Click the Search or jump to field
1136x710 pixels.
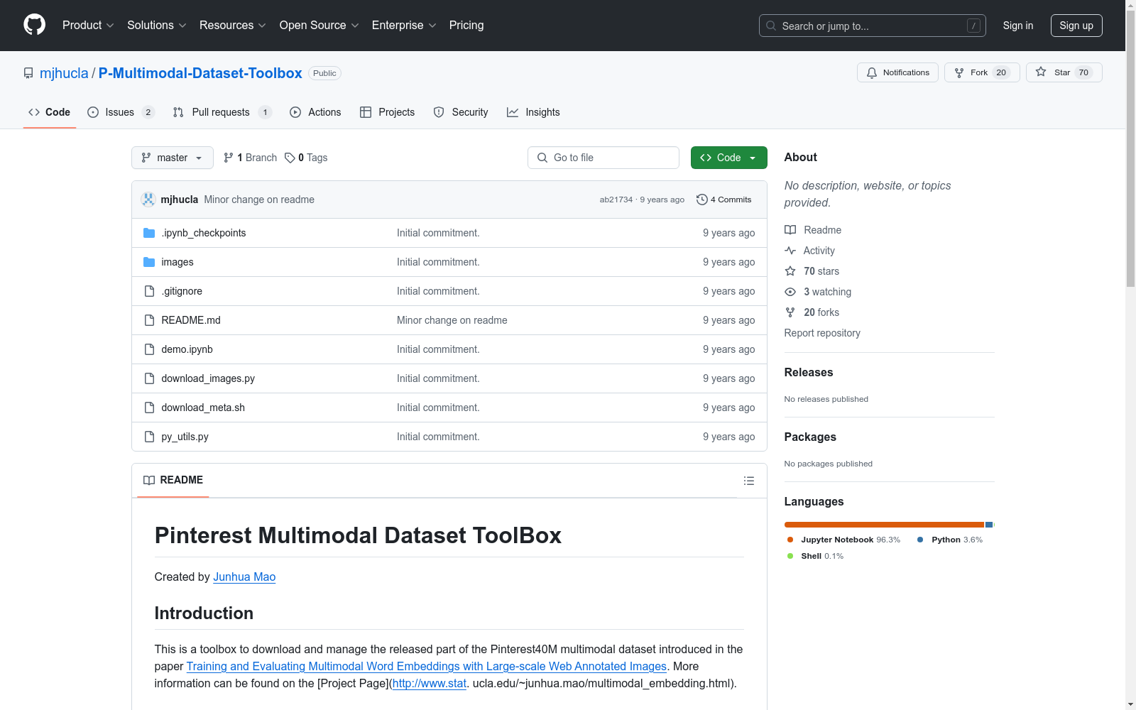click(873, 26)
